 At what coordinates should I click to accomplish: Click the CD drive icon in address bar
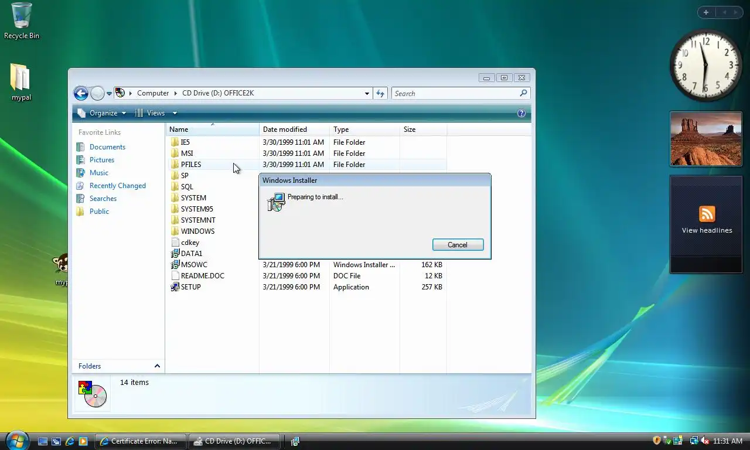(x=120, y=93)
